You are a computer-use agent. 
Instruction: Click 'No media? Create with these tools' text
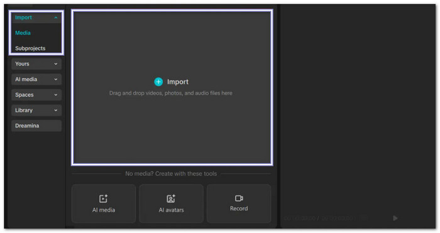tap(171, 173)
